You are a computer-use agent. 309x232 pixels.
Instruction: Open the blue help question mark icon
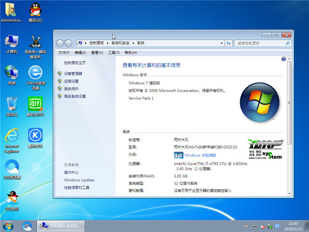pyautogui.click(x=283, y=59)
